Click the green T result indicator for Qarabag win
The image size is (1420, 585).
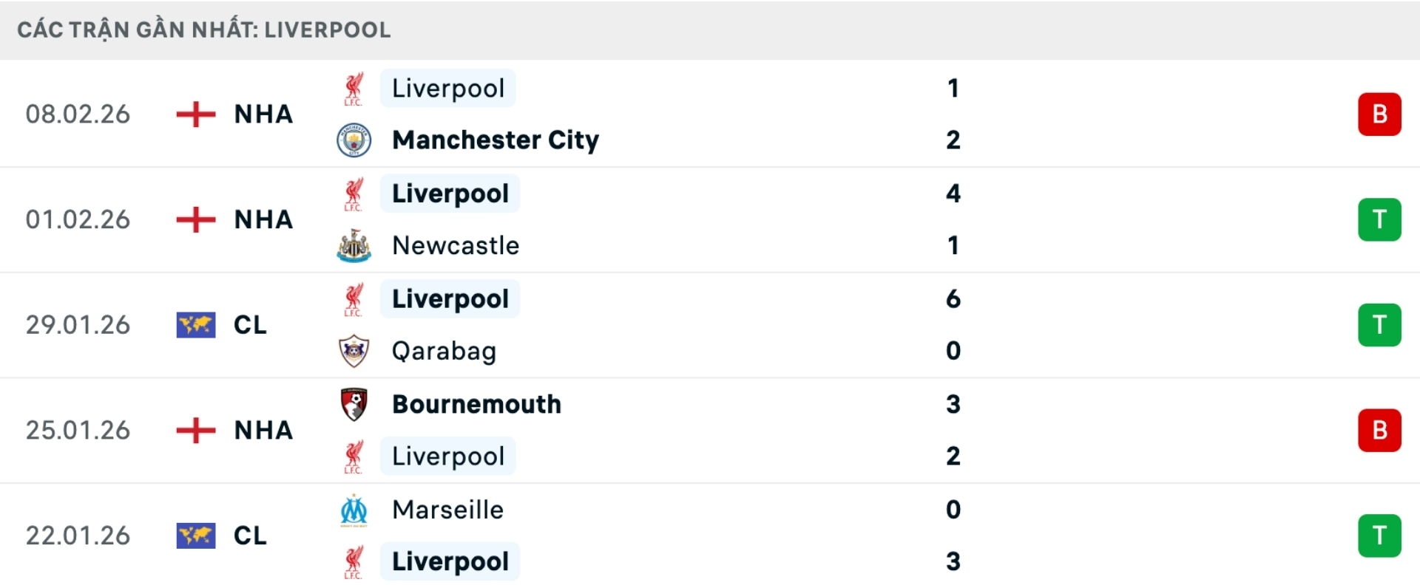(x=1379, y=325)
